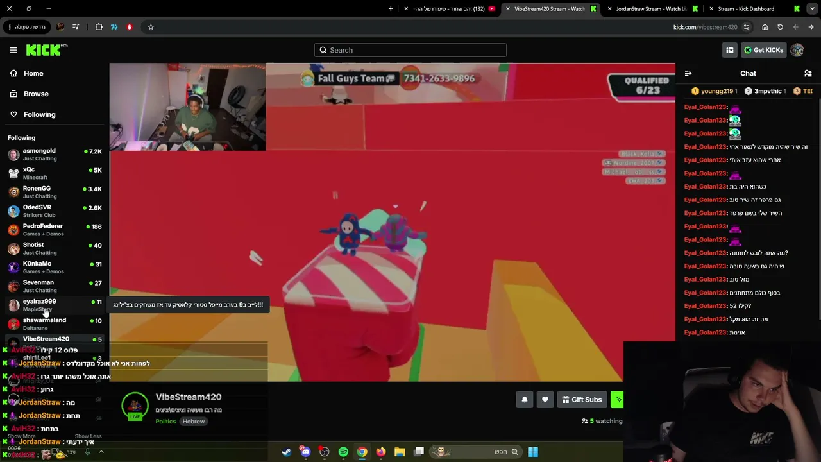Click the VibeStream420 streamer avatar with LIVE badge
821x462 pixels.
(x=135, y=406)
